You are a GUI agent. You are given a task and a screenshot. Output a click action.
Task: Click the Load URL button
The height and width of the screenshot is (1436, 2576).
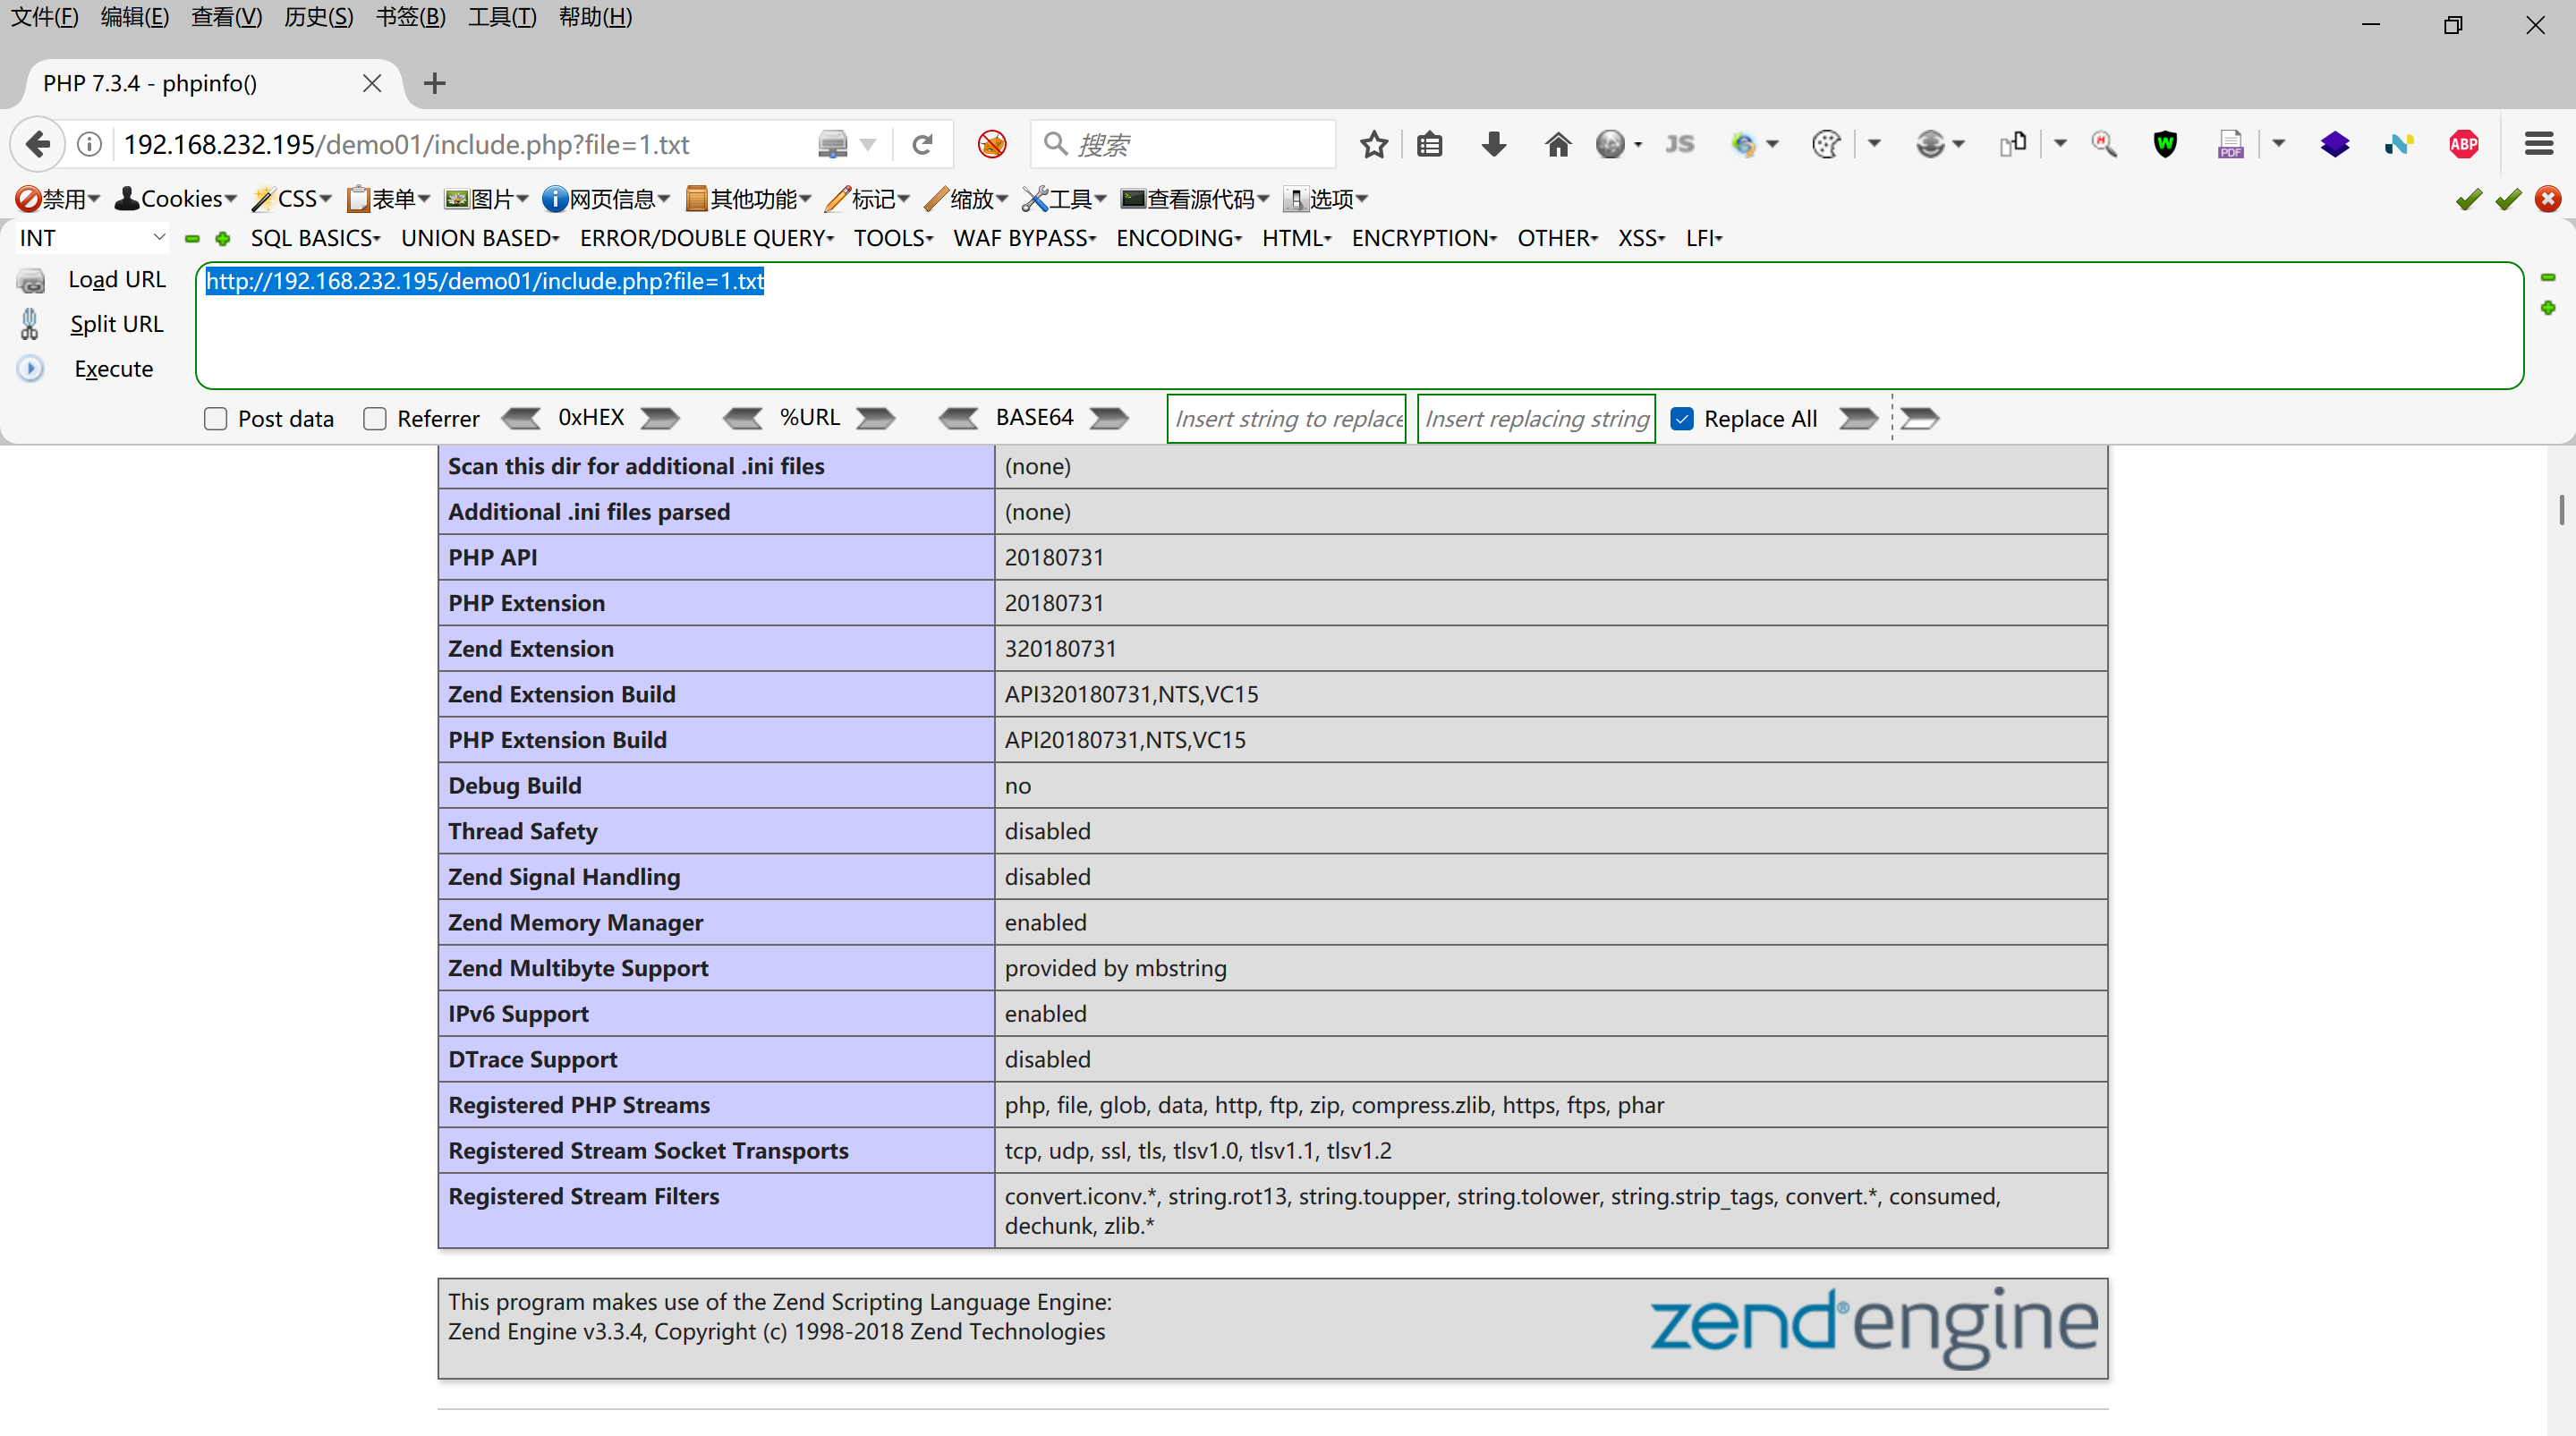(115, 280)
